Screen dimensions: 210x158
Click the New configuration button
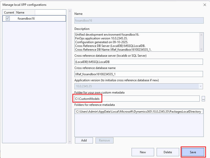(x=143, y=152)
